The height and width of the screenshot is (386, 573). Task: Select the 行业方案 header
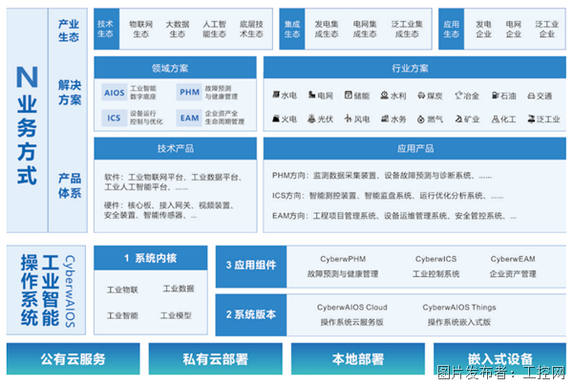(414, 68)
